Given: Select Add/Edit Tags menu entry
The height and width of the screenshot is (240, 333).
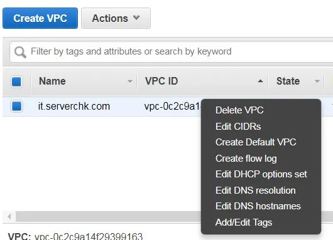Looking at the screenshot, I should pos(244,222).
